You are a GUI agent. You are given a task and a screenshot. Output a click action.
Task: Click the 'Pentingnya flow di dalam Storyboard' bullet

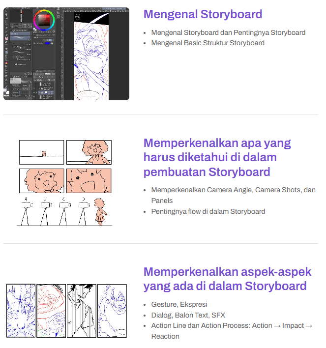pos(208,211)
